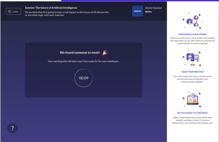
Task: Click the Nokia sponsor name text
Action: point(148,11)
